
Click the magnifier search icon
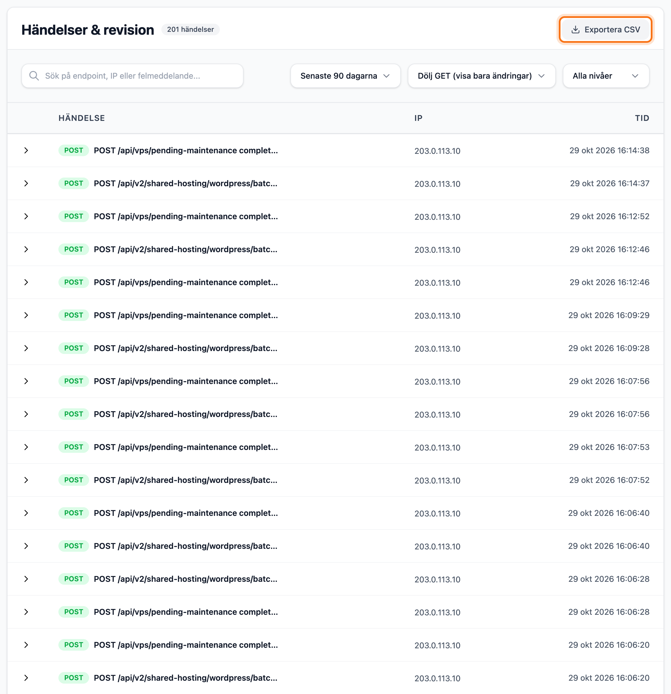click(x=34, y=76)
